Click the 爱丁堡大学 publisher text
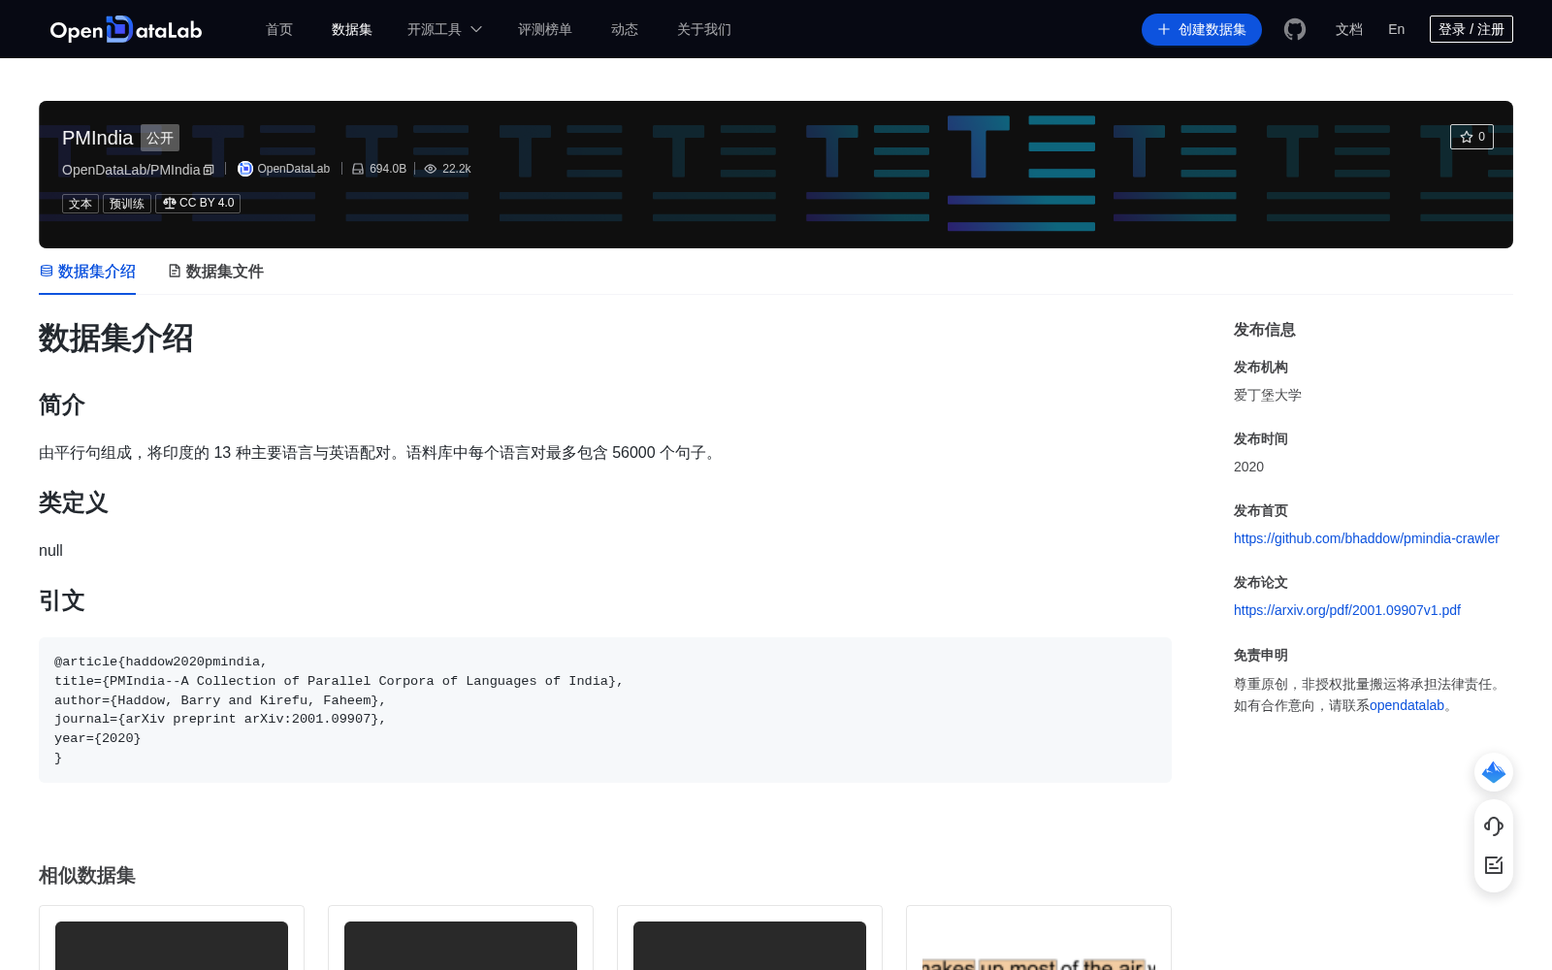 (1268, 395)
